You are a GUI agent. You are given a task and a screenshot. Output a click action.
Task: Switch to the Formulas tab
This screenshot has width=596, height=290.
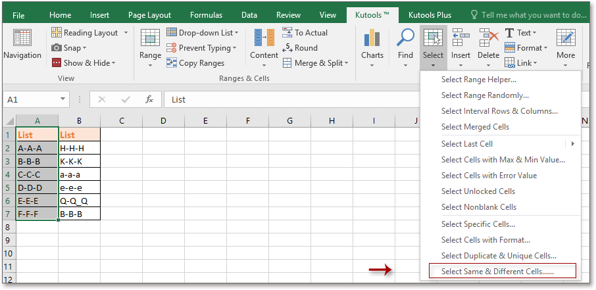click(206, 15)
